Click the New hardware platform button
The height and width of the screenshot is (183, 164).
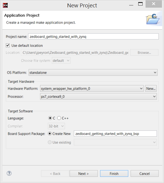click(151, 88)
